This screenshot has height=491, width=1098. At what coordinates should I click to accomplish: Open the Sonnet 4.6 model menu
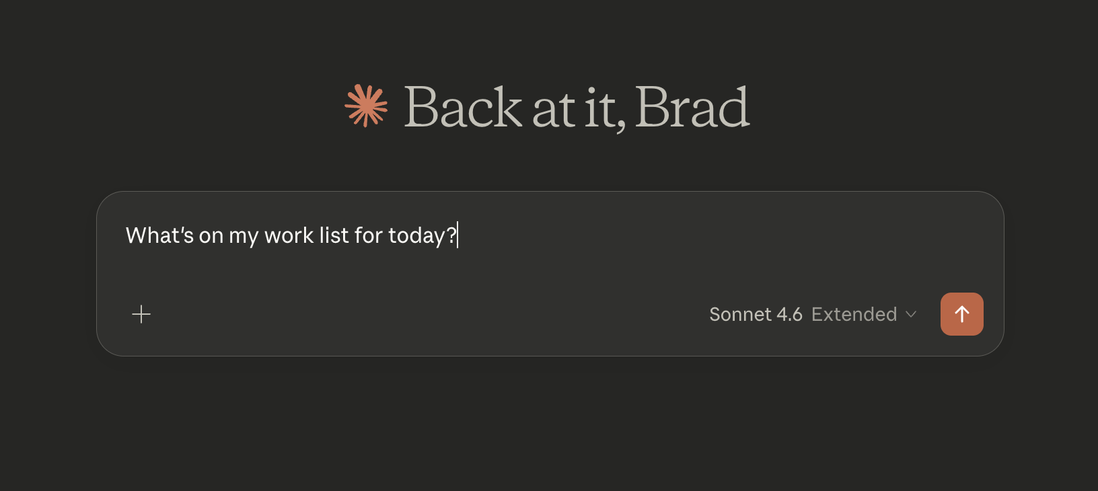click(756, 314)
